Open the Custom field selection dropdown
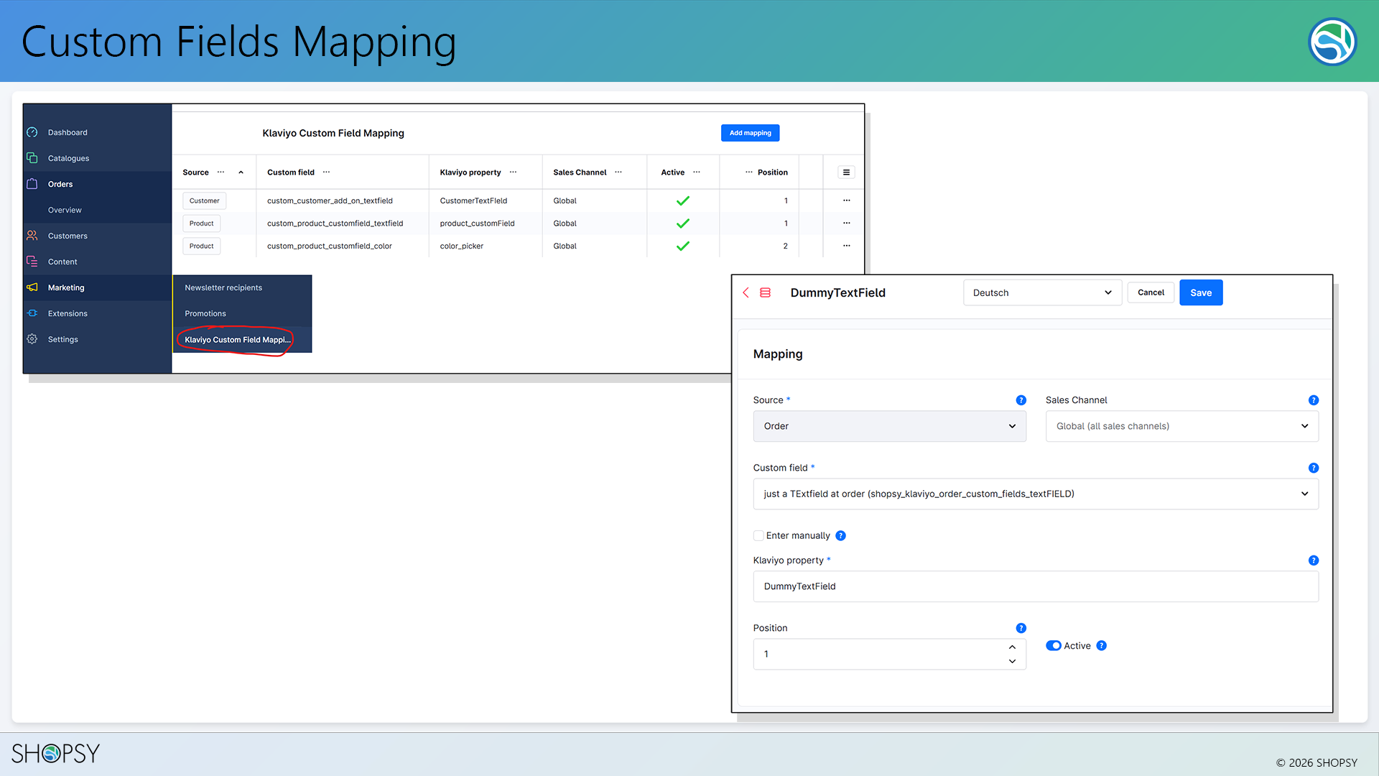This screenshot has width=1379, height=776. tap(1036, 494)
